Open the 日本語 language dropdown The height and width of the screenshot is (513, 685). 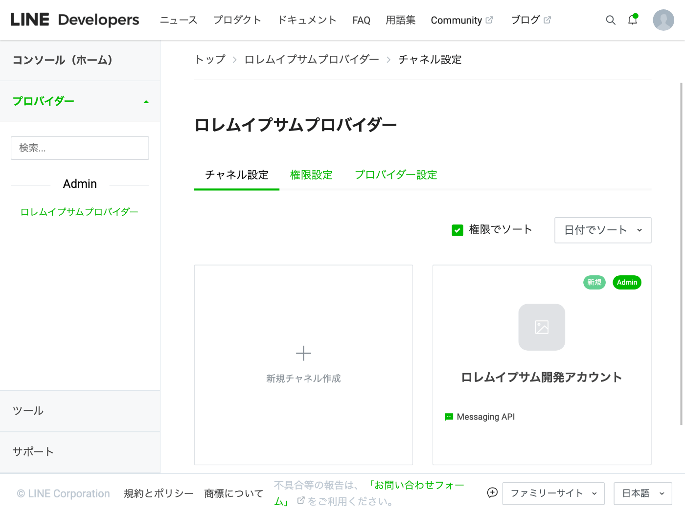[x=643, y=493]
